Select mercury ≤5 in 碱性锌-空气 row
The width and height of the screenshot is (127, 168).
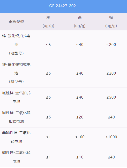(x=48, y=97)
